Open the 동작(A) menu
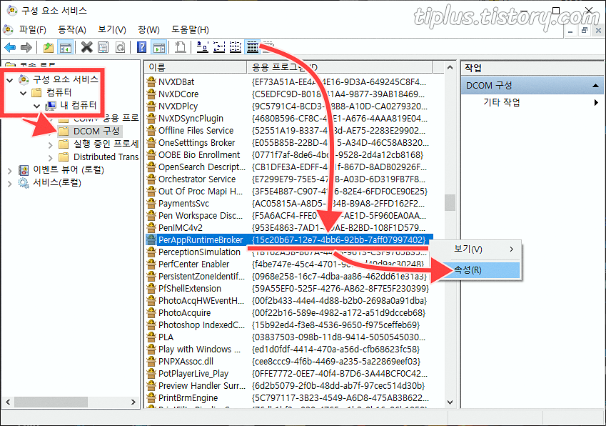 72,30
